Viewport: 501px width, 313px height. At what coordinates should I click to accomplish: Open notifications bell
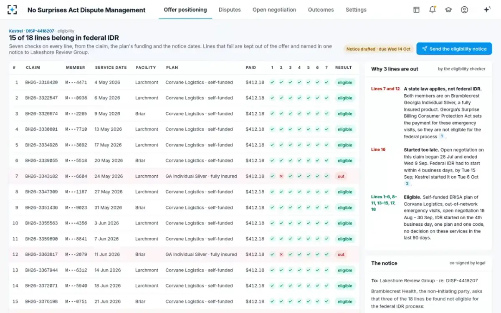[433, 10]
